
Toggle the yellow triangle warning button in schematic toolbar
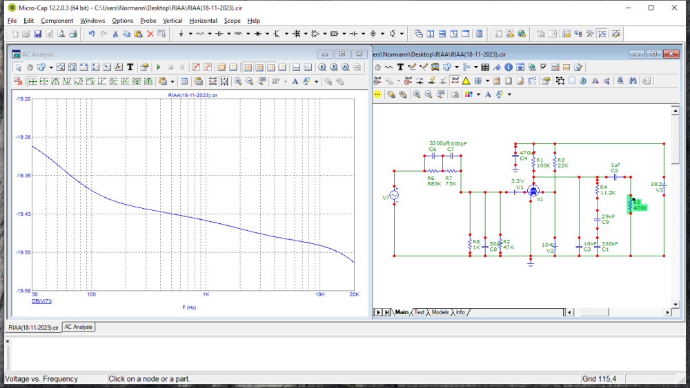[466, 81]
